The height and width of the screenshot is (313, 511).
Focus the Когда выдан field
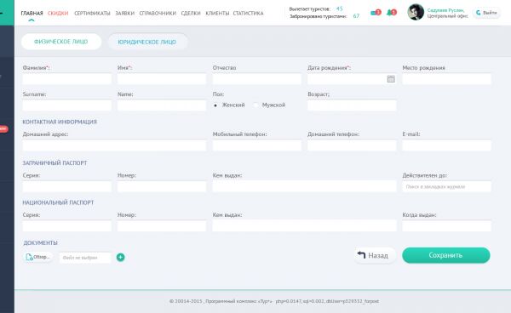click(446, 225)
